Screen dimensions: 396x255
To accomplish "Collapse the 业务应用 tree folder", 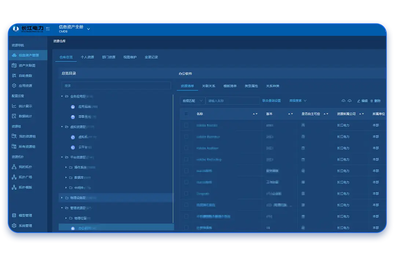I will [62, 96].
